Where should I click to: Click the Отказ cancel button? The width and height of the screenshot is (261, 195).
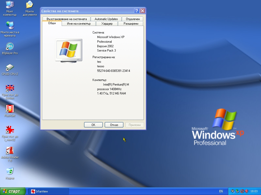click(114, 125)
